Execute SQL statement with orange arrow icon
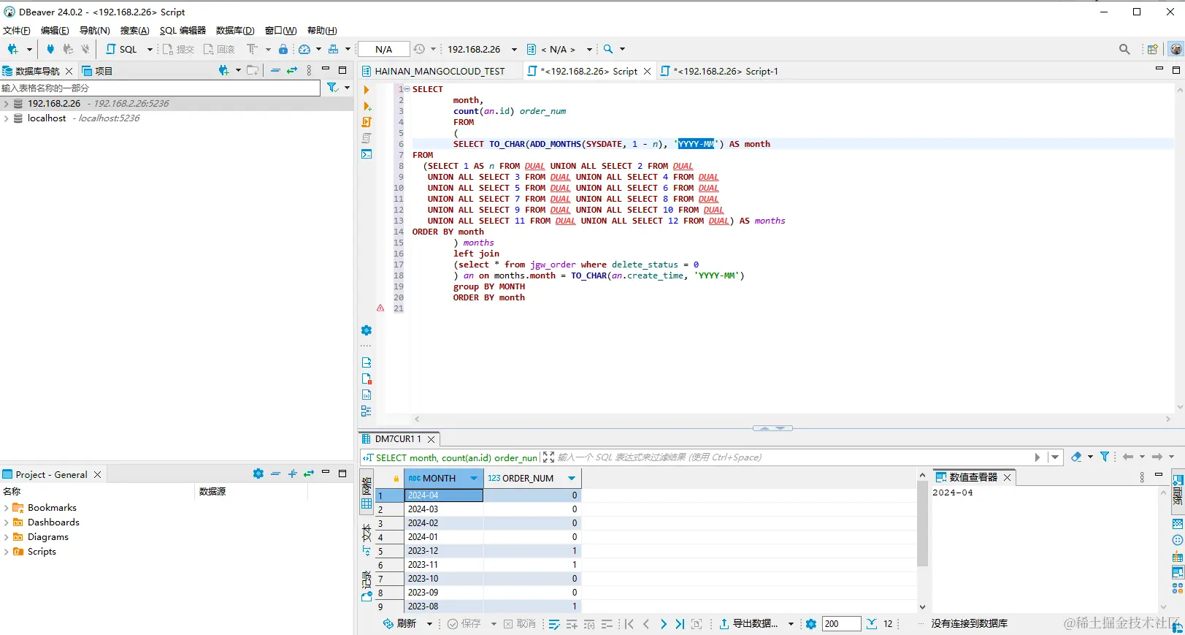 [x=367, y=90]
